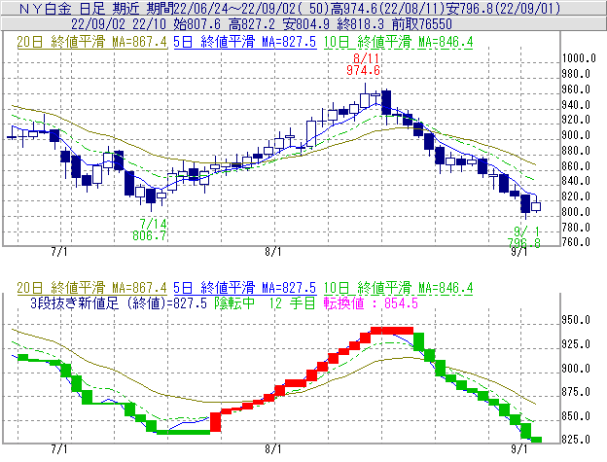Click the 9/1 date label under lower chart
The height and width of the screenshot is (462, 607).
[519, 448]
